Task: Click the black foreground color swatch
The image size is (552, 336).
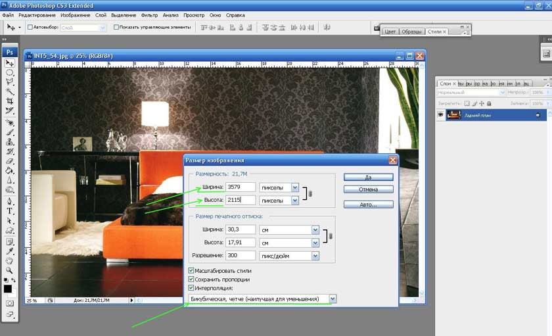Action: click(8, 289)
